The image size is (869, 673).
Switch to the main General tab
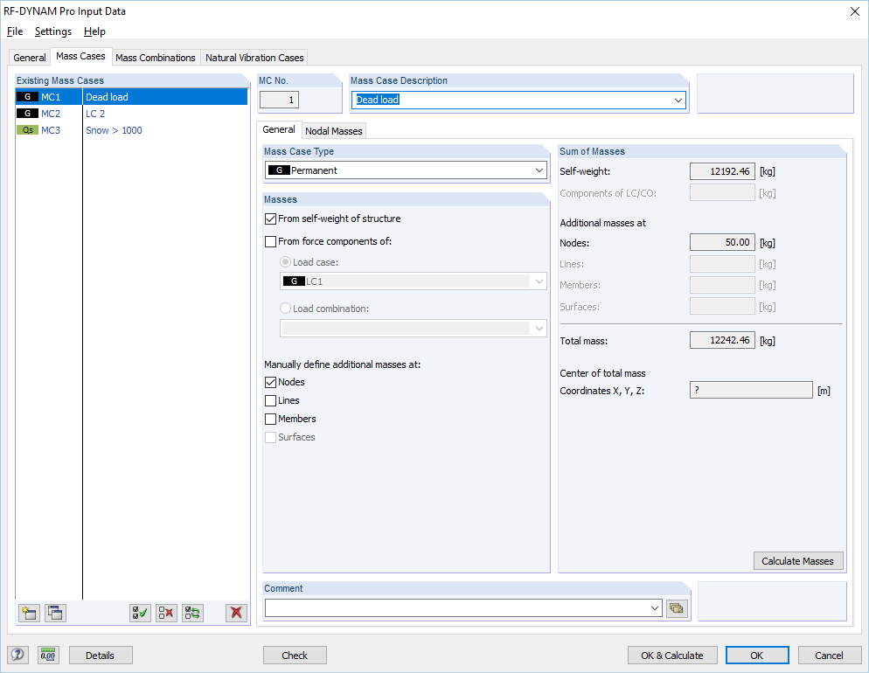point(30,58)
